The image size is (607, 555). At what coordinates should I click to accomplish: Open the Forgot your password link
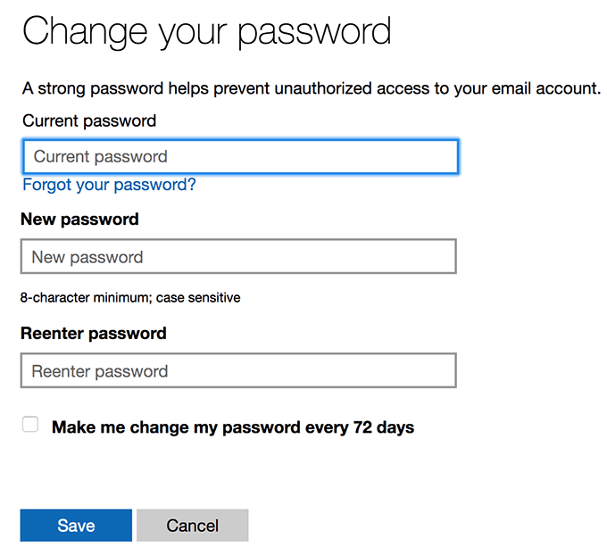109,185
